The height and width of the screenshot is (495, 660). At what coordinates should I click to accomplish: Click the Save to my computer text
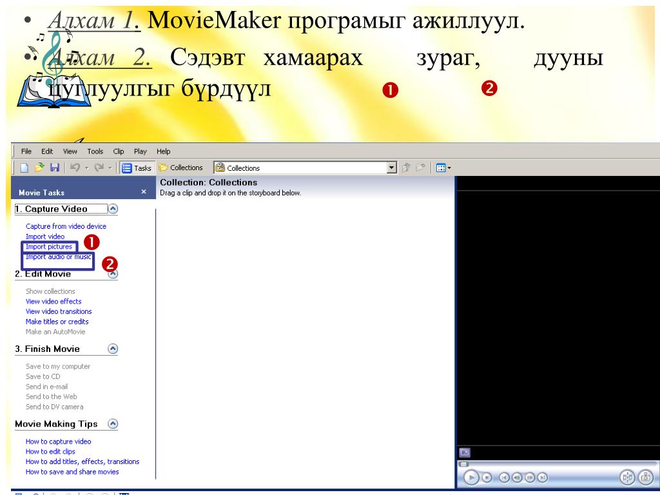pyautogui.click(x=57, y=366)
